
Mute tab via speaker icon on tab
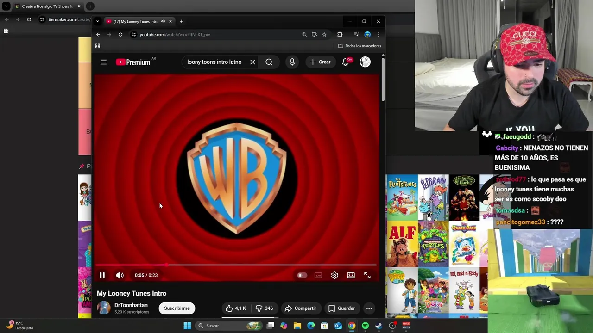click(163, 21)
